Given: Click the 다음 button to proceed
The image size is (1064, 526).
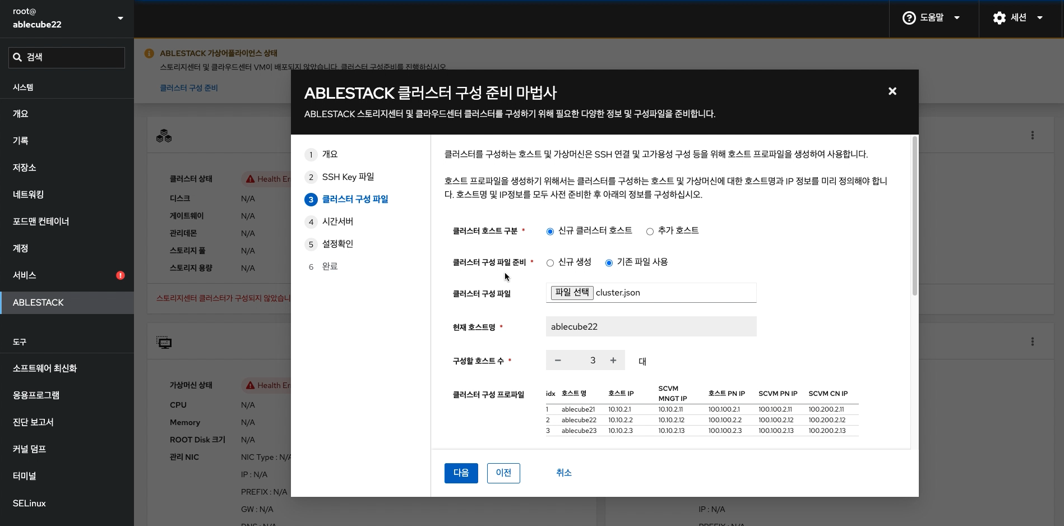Looking at the screenshot, I should click(460, 473).
